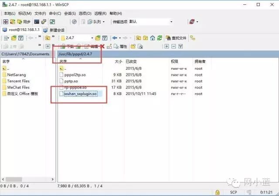
Task: Toggle the remote directory tree icon
Action: point(193,38)
